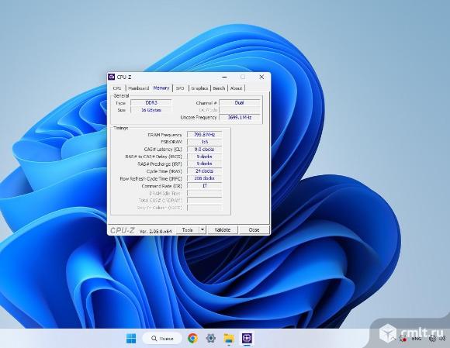
Task: Click the DDR3 memory type value
Action: (151, 102)
